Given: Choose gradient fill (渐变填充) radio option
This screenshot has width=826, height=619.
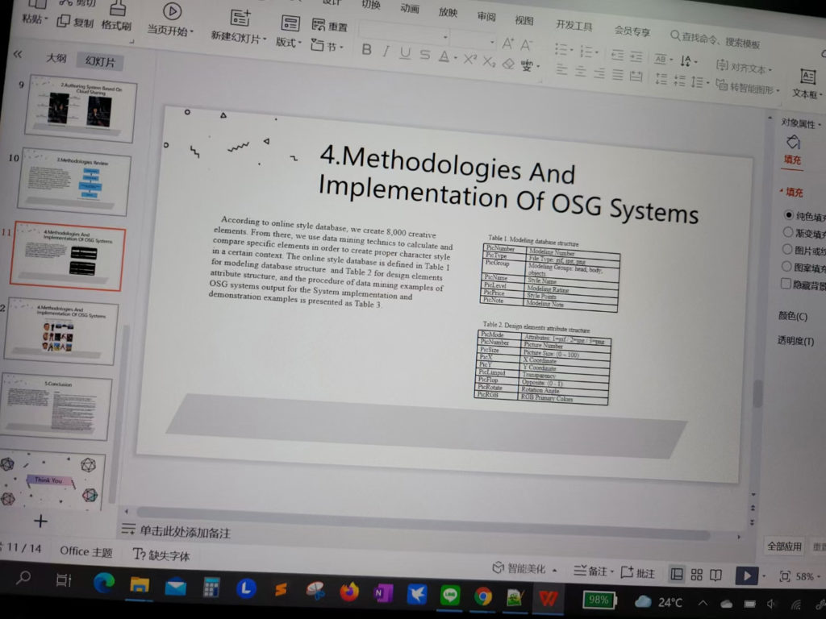Looking at the screenshot, I should (x=787, y=231).
